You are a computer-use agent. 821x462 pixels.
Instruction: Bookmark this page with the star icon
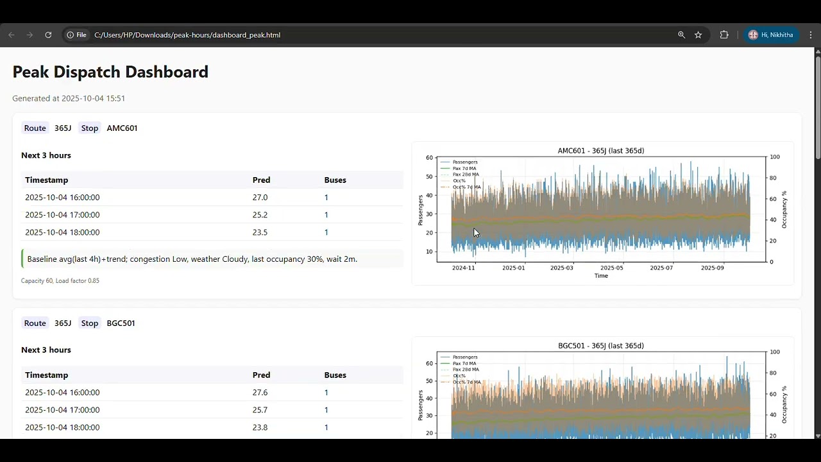pos(698,35)
